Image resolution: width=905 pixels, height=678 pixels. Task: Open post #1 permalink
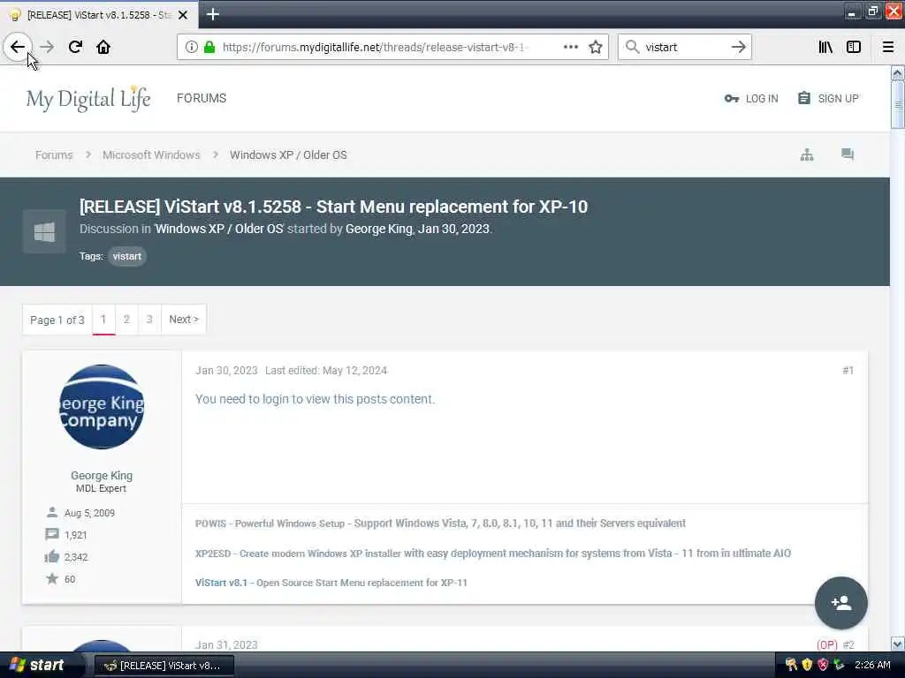(848, 370)
